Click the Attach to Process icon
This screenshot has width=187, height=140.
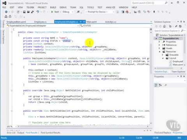pyautogui.click(x=78, y=12)
